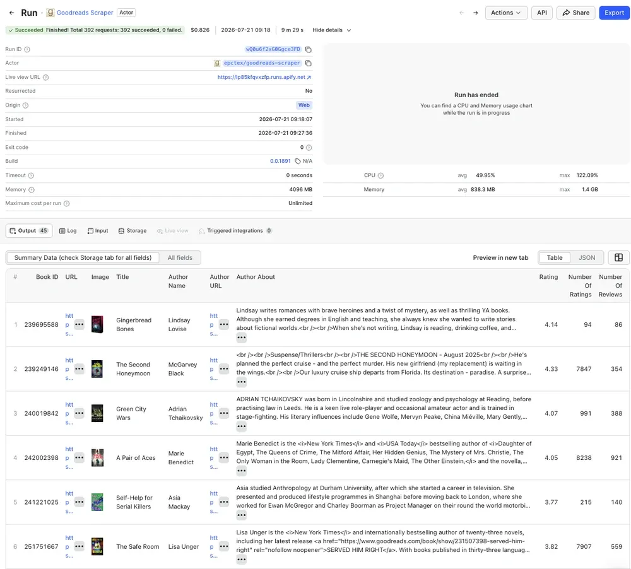Select reviews count 559
This screenshot has height=569, width=631.
616,547
